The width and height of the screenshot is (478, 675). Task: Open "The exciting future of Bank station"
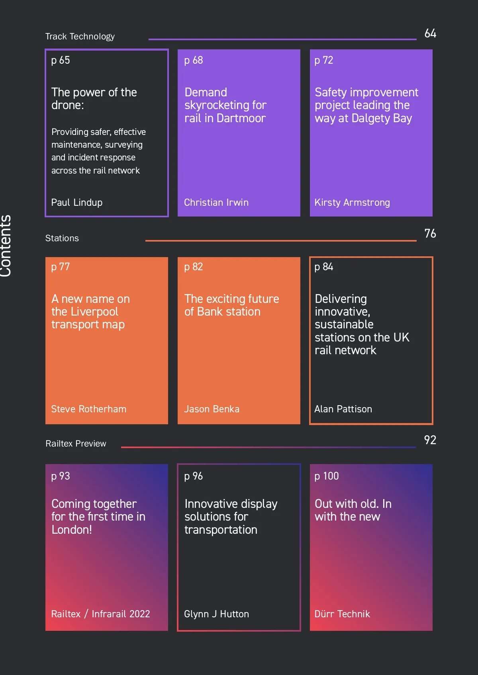coord(231,305)
